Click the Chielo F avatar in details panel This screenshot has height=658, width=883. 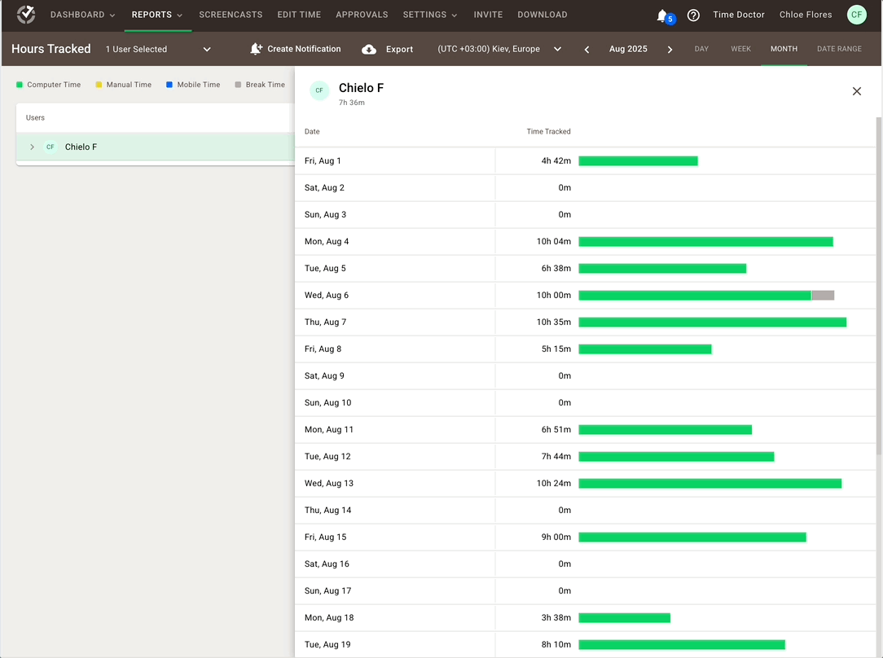click(319, 90)
